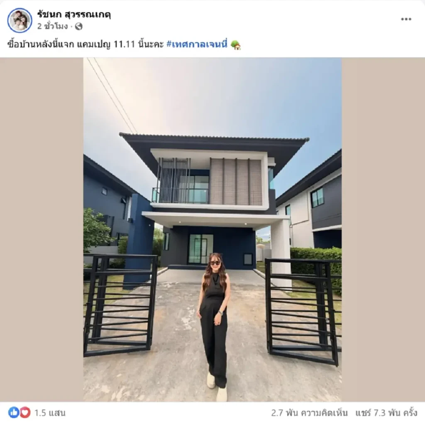View the แชร์ 7.3 พัน ครั้ง shares list

(386, 413)
